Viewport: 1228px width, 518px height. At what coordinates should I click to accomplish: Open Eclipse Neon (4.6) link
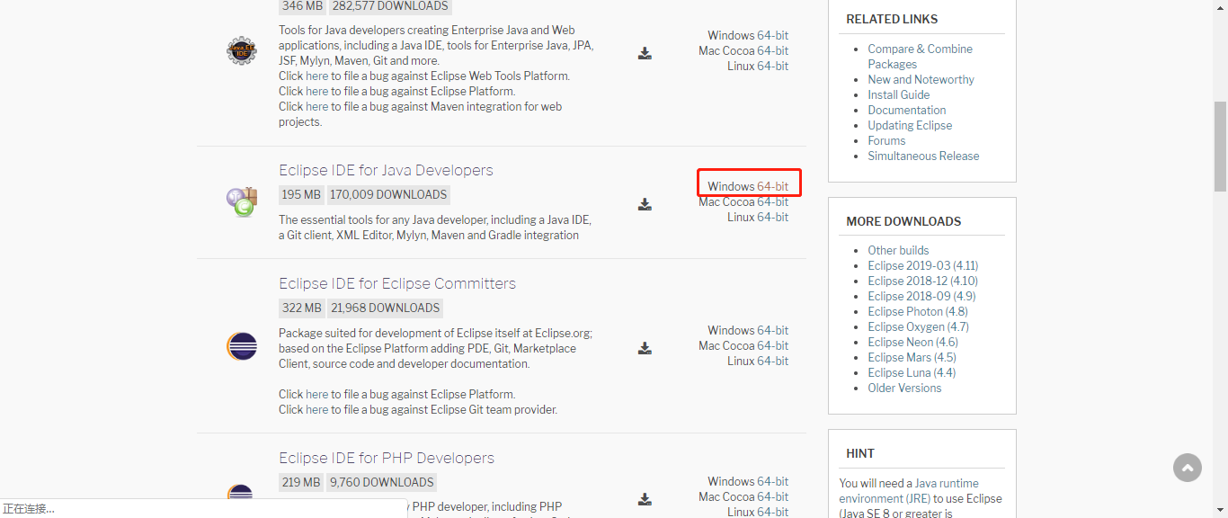pos(912,343)
